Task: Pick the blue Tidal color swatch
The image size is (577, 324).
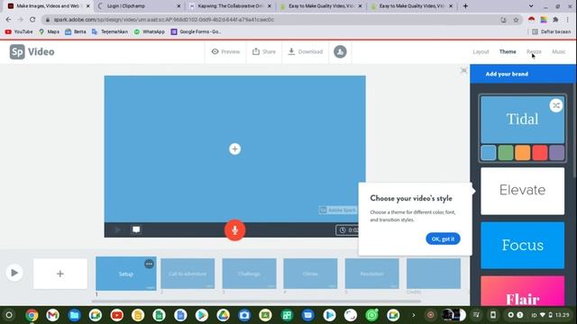Action: click(x=489, y=153)
